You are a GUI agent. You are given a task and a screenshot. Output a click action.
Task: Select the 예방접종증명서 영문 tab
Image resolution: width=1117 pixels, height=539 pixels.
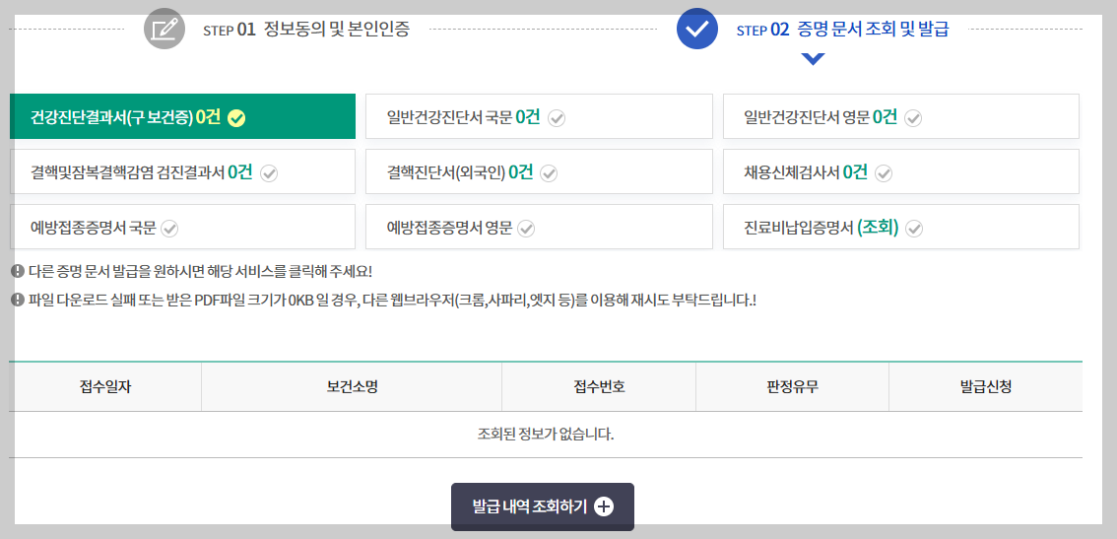[539, 227]
